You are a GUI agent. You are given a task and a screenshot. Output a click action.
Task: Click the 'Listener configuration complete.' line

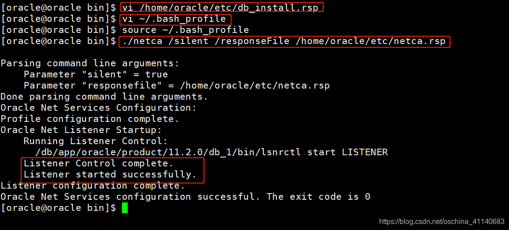[x=93, y=186]
